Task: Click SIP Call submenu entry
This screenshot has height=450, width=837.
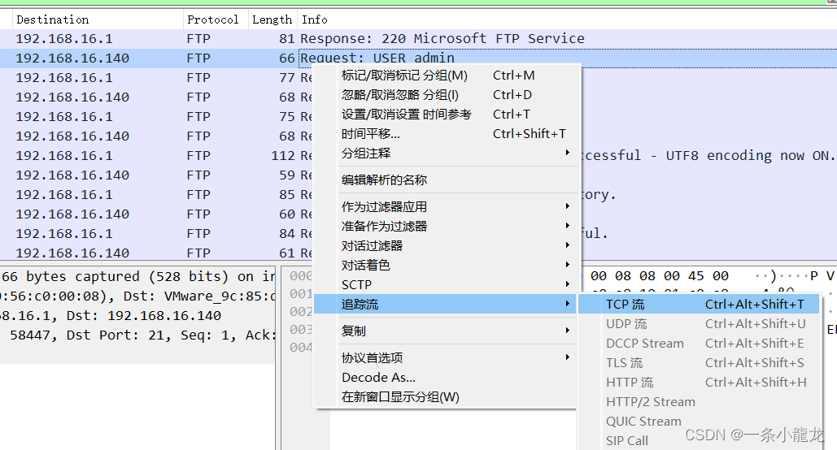Action: 699,441
